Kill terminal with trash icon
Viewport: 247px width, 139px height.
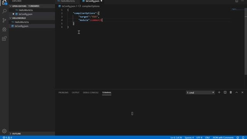[231, 92]
